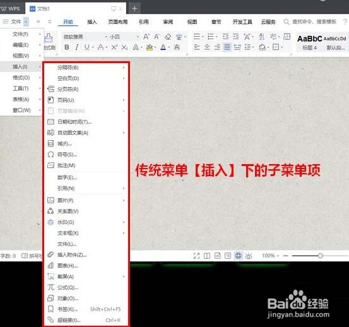Open the 审阅 ribbon tab

168,22
